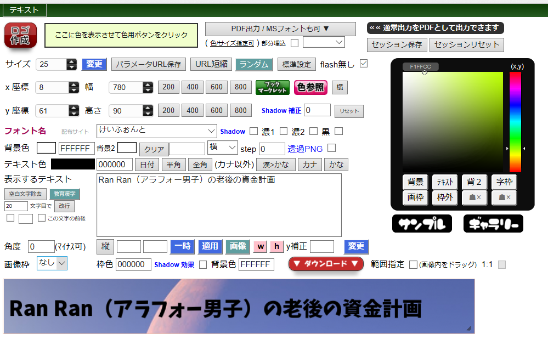Viewport: 548px width, 345px height.
Task: Click the white 背景色 swatch
Action: pos(46,148)
